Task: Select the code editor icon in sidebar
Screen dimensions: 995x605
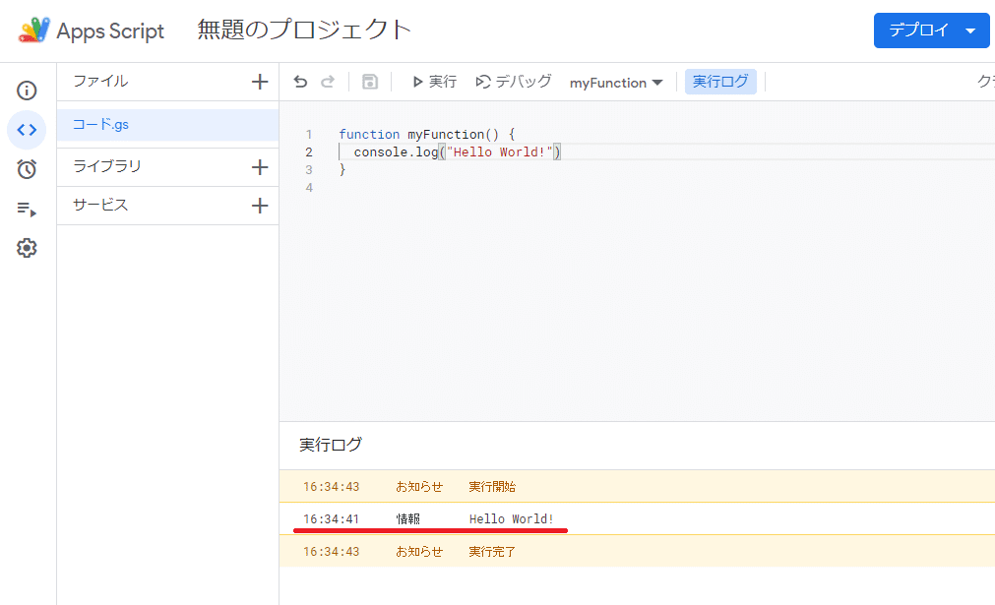Action: click(x=27, y=130)
